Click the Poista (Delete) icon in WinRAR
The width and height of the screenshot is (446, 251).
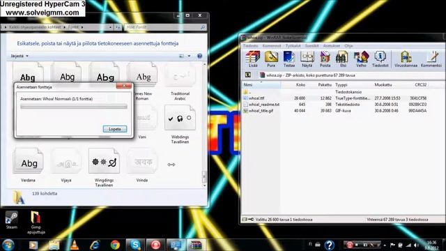coord(325,59)
